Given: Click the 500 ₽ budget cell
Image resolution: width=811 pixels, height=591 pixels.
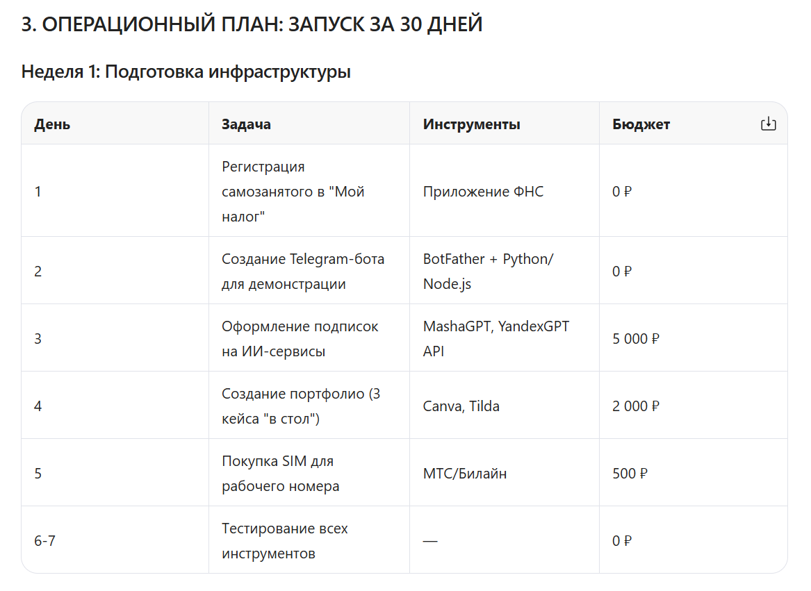Looking at the screenshot, I should click(x=693, y=473).
